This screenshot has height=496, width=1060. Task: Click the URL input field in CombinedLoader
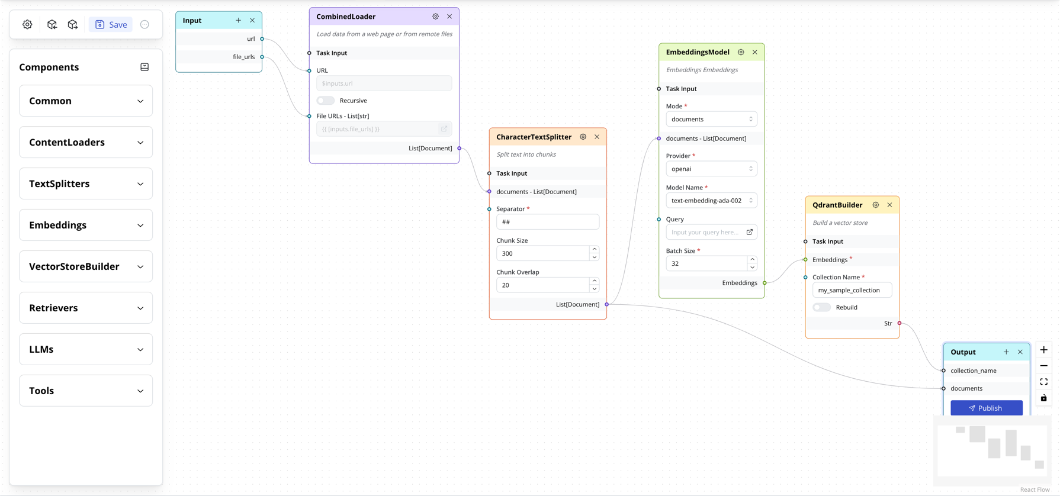pyautogui.click(x=384, y=83)
